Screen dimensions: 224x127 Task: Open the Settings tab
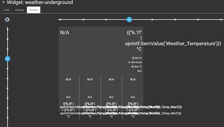19,10
